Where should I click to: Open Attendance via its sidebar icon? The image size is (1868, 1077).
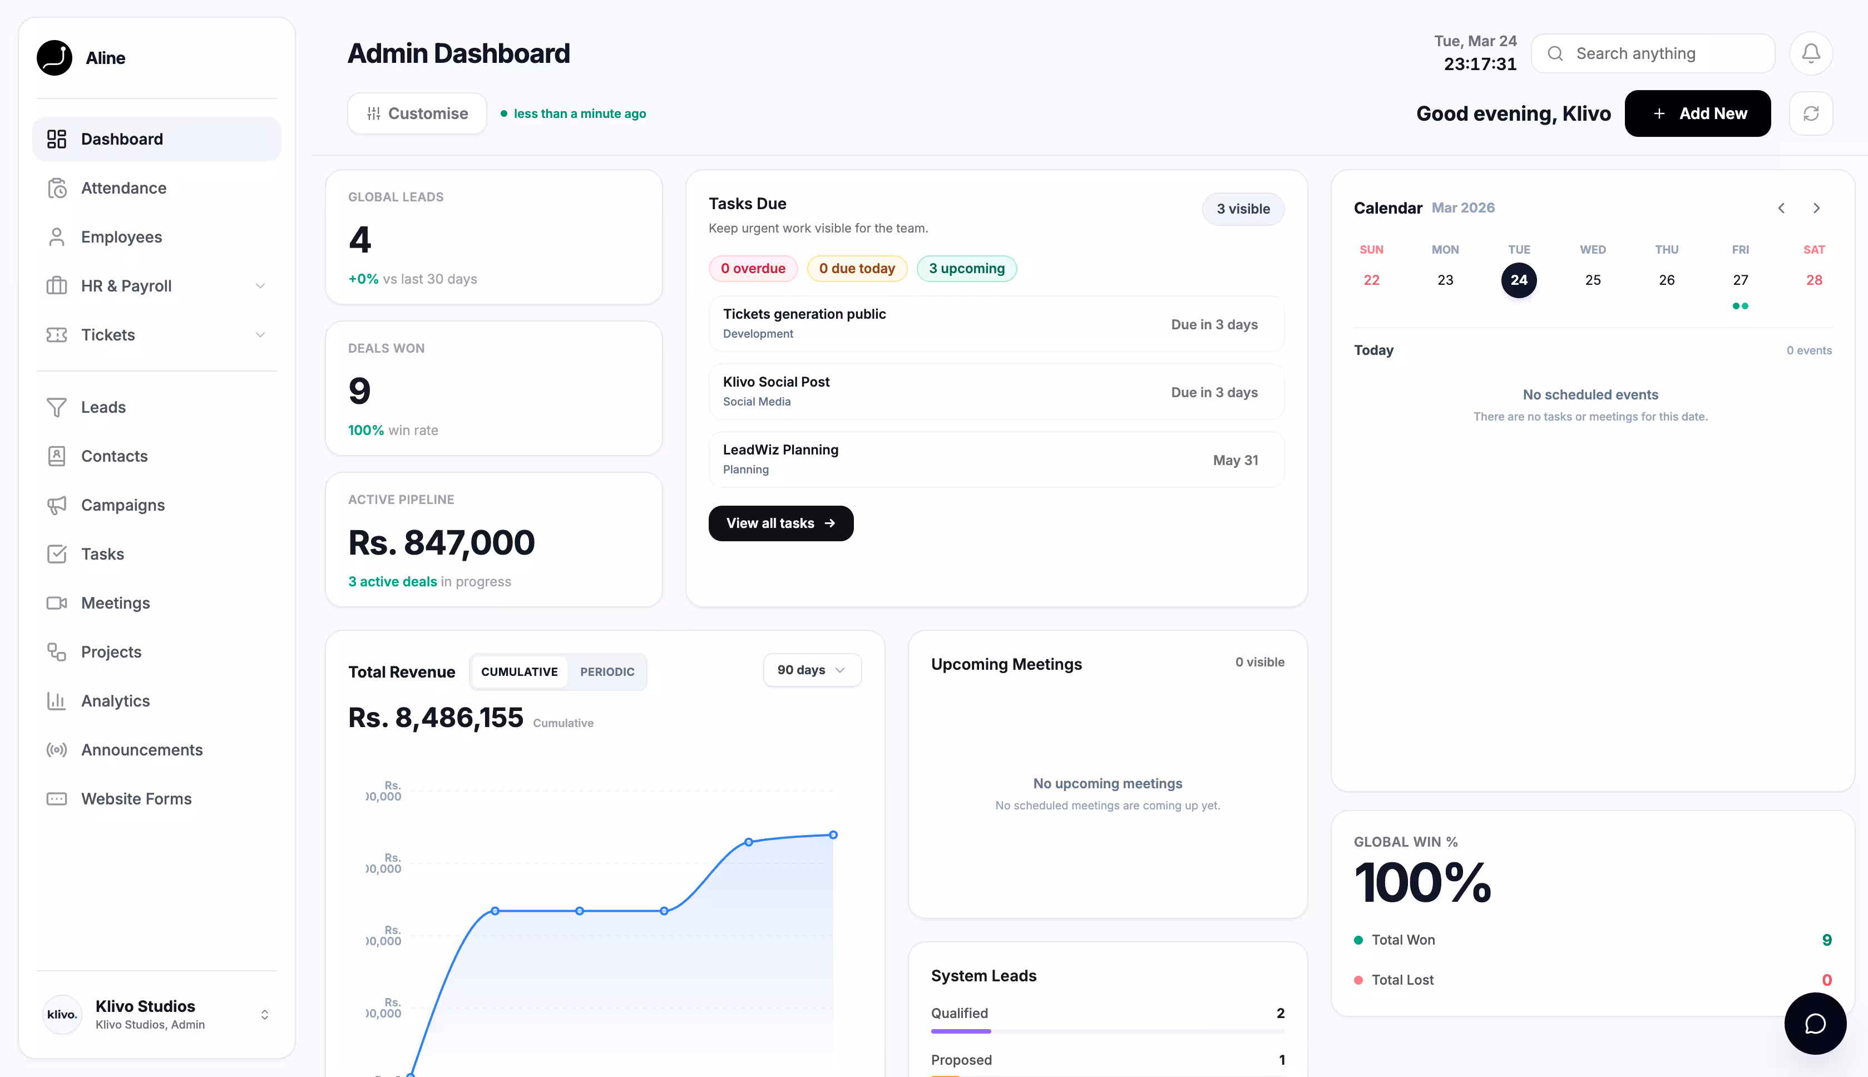(57, 188)
